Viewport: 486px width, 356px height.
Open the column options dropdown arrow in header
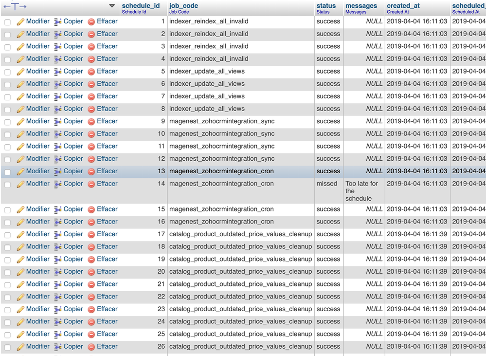[x=112, y=6]
